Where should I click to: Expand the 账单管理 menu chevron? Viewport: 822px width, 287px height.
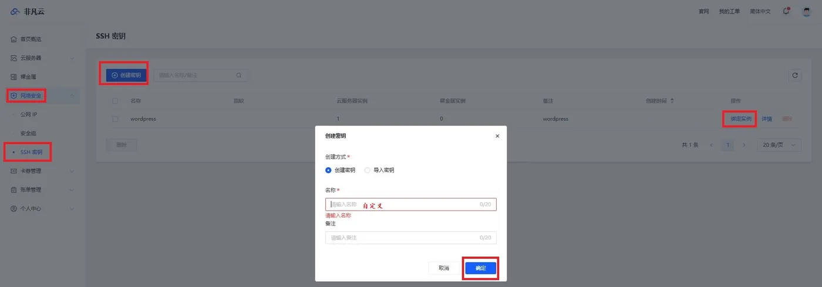72,190
